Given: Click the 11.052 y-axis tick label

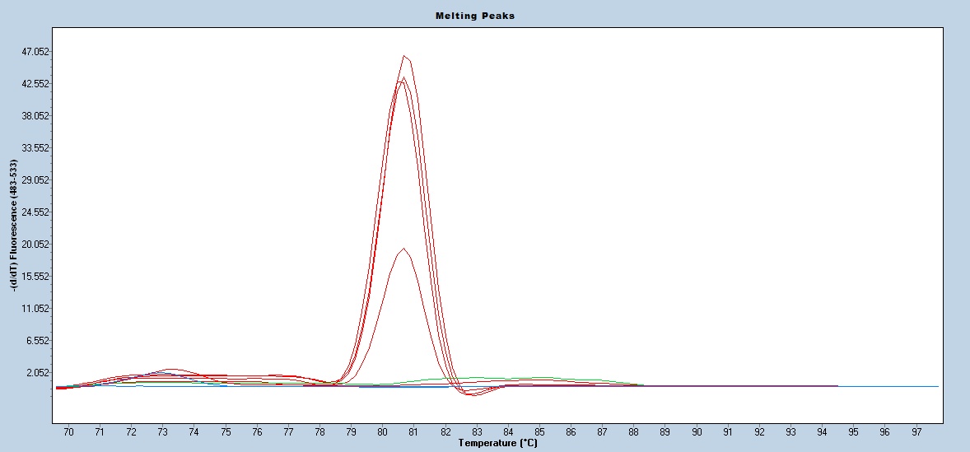Looking at the screenshot, I should point(36,309).
